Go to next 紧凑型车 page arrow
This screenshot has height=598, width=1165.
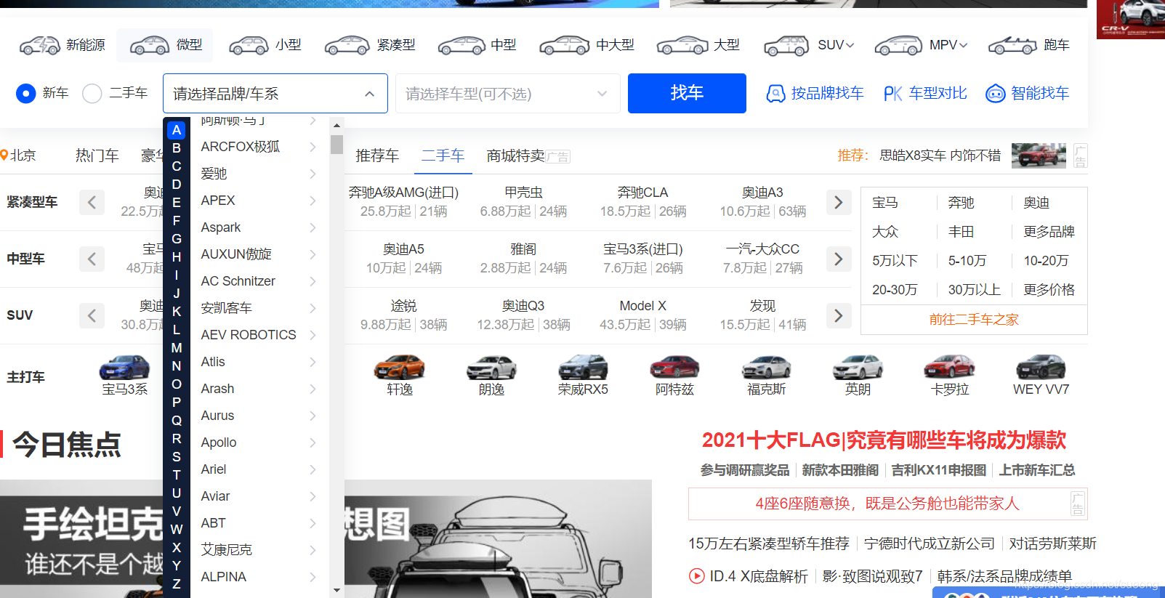(x=838, y=202)
